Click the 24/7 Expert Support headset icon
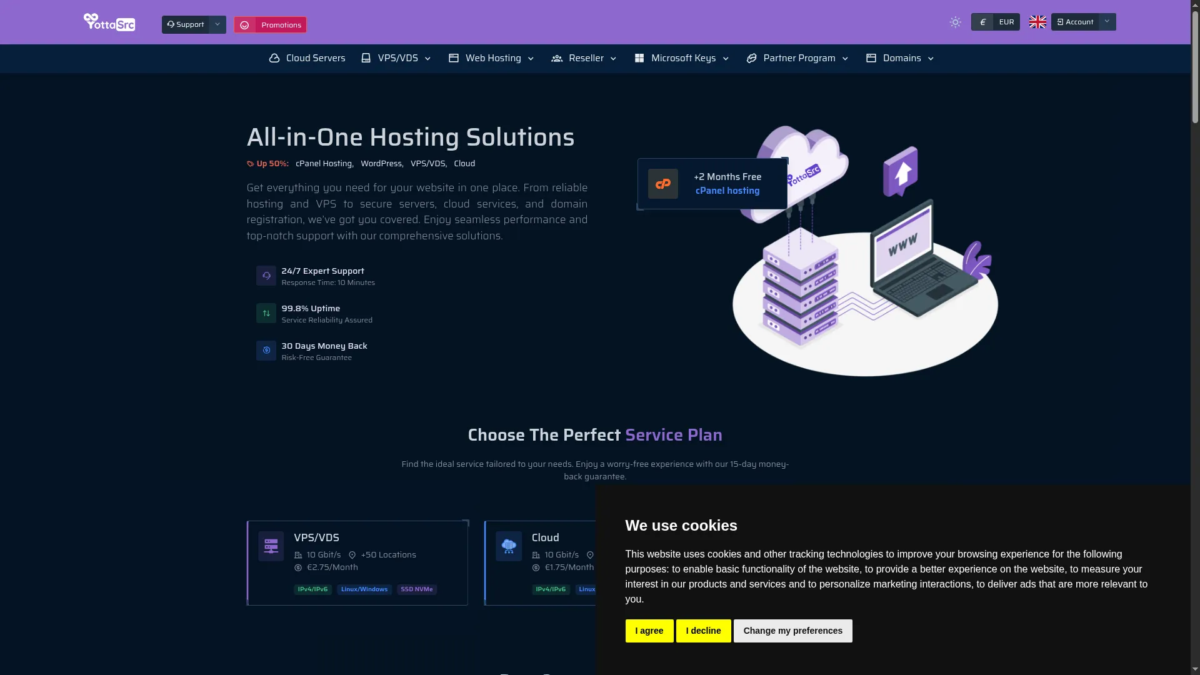This screenshot has width=1200, height=675. point(266,276)
